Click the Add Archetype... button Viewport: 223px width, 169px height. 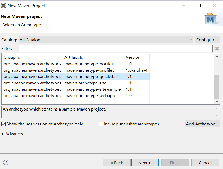[x=202, y=124]
